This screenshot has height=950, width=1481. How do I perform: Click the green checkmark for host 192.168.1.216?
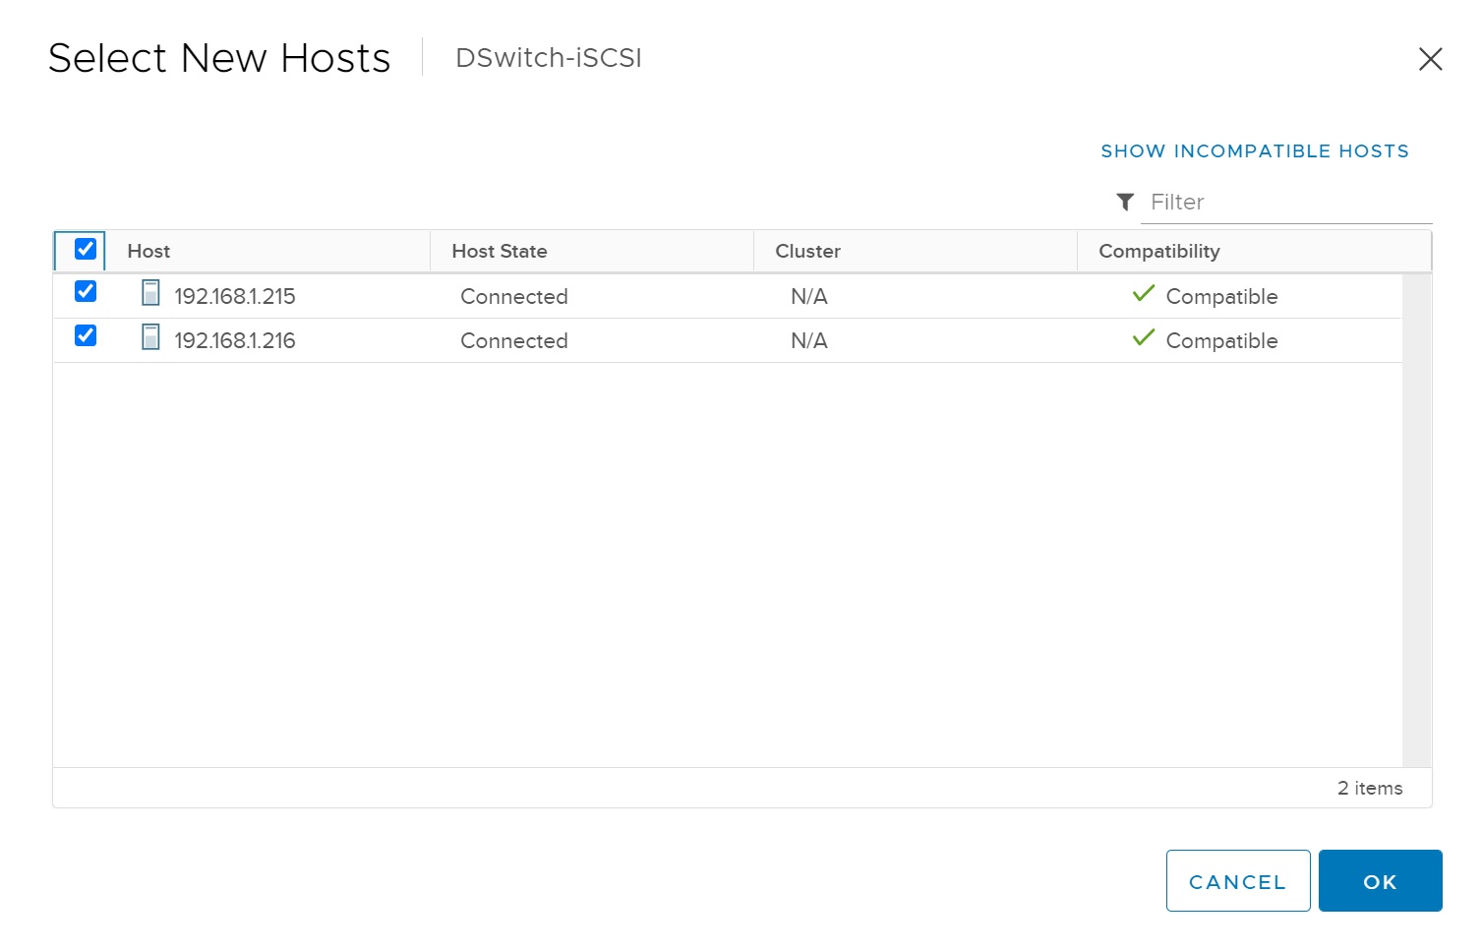(x=1143, y=337)
